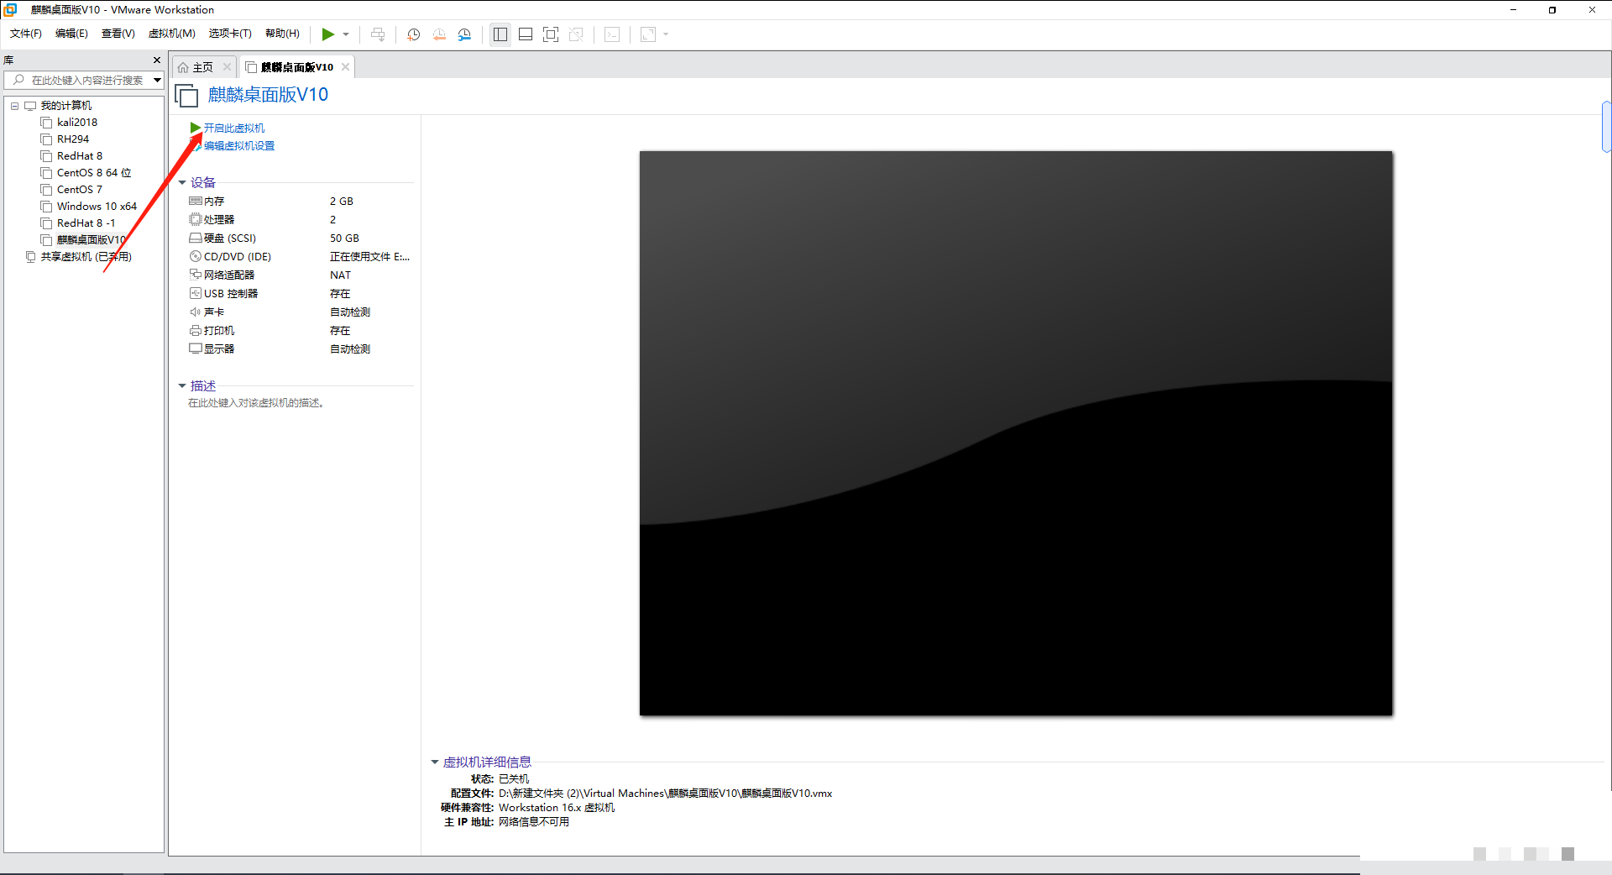Click the stretch guest display icon
The image size is (1612, 875).
(x=648, y=34)
